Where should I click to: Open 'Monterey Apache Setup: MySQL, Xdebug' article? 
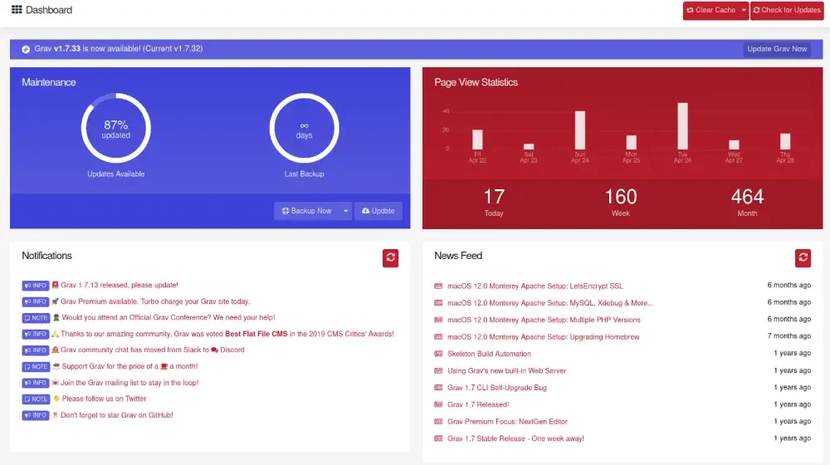tap(550, 303)
